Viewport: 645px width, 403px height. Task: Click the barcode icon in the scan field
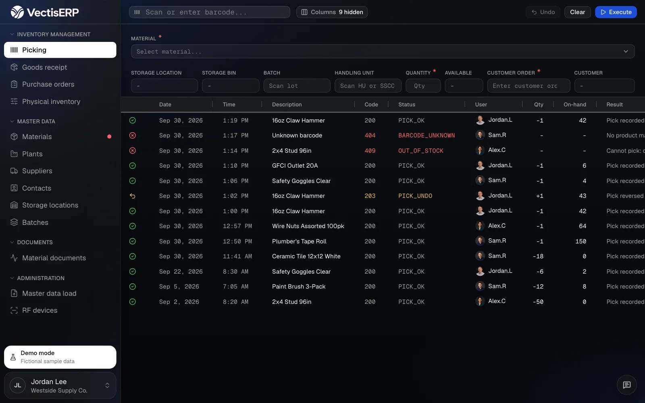[137, 12]
